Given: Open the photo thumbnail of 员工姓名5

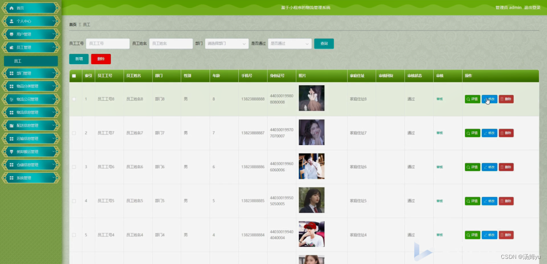Looking at the screenshot, I should 312,200.
